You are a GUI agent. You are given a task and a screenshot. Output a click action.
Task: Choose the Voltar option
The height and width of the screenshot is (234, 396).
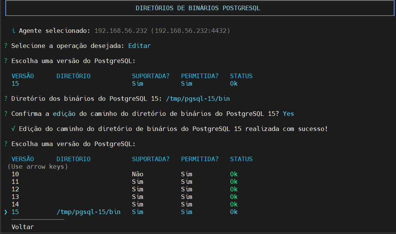tap(23, 227)
